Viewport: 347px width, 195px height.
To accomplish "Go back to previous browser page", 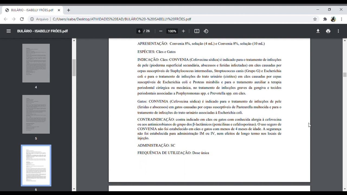I will tap(6, 19).
